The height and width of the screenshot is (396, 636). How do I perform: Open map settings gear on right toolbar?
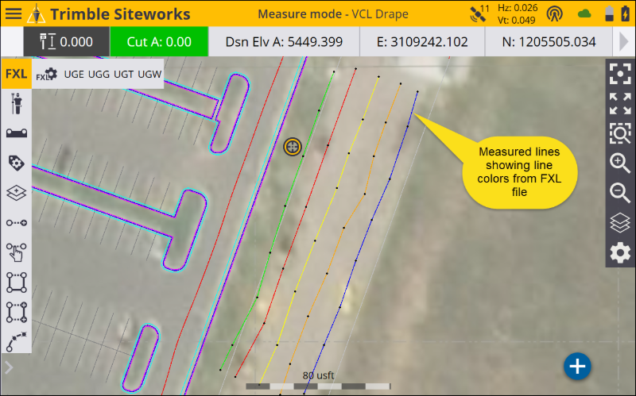pyautogui.click(x=620, y=253)
